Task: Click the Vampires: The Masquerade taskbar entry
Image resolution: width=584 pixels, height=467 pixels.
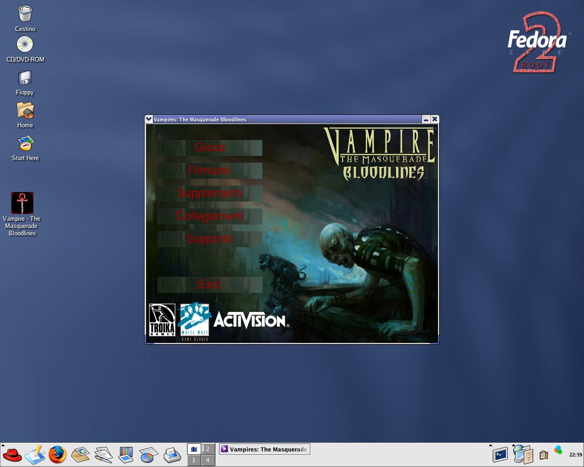Action: click(x=265, y=449)
